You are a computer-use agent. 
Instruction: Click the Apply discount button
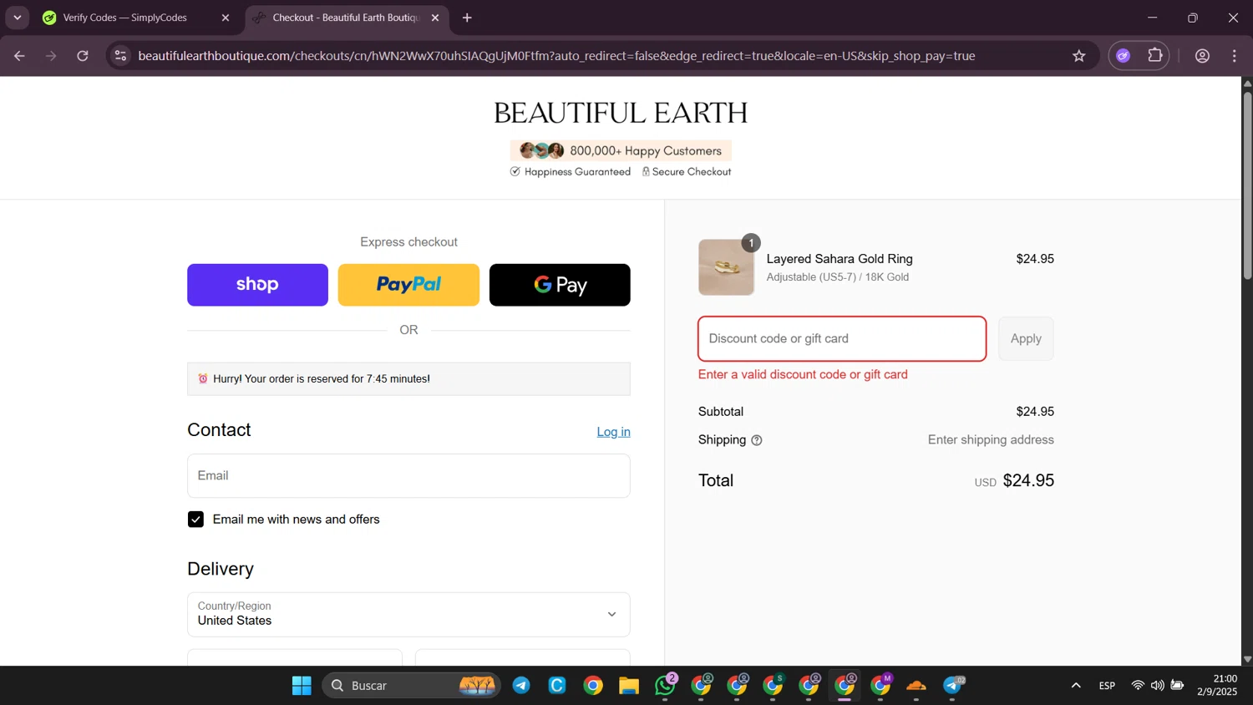[x=1026, y=339]
